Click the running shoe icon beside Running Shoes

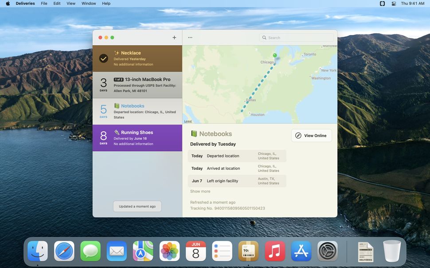[x=117, y=132]
